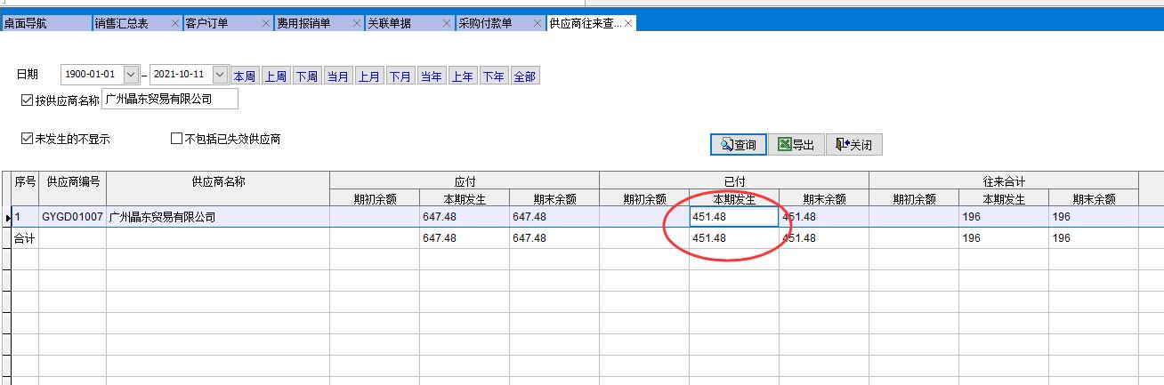Click the 导出 Excel export button
This screenshot has height=385, width=1164.
(x=796, y=145)
